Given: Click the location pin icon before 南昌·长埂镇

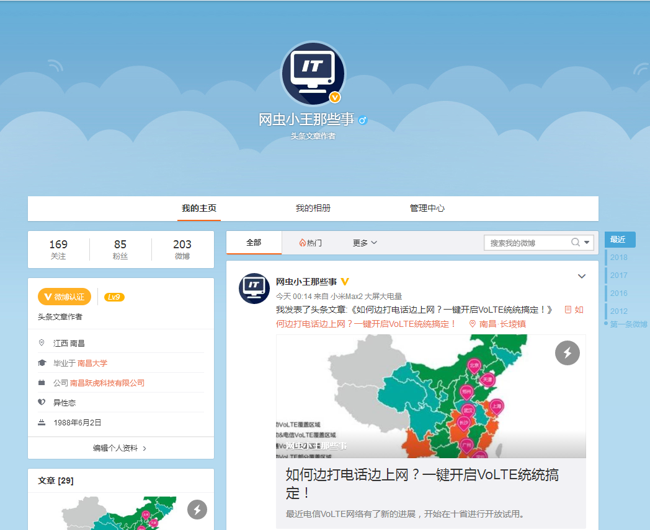Looking at the screenshot, I should coord(473,323).
